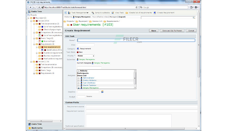Click Jump to subtasks menu item

tap(102, 13)
